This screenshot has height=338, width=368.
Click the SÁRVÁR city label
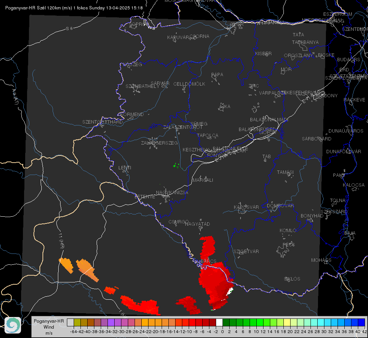click(x=160, y=83)
